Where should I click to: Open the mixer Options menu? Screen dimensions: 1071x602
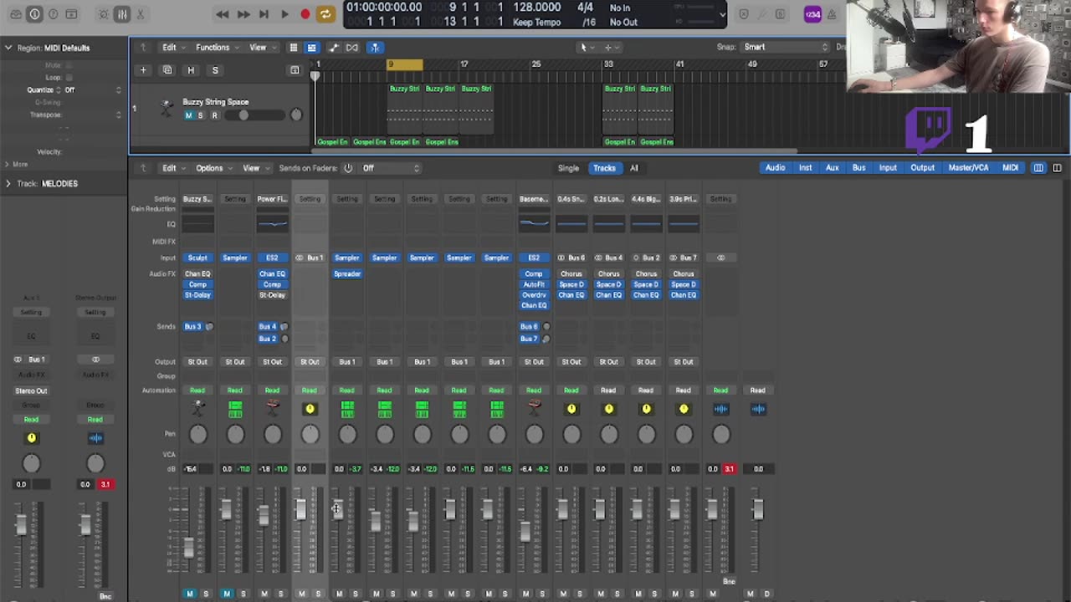coord(213,168)
